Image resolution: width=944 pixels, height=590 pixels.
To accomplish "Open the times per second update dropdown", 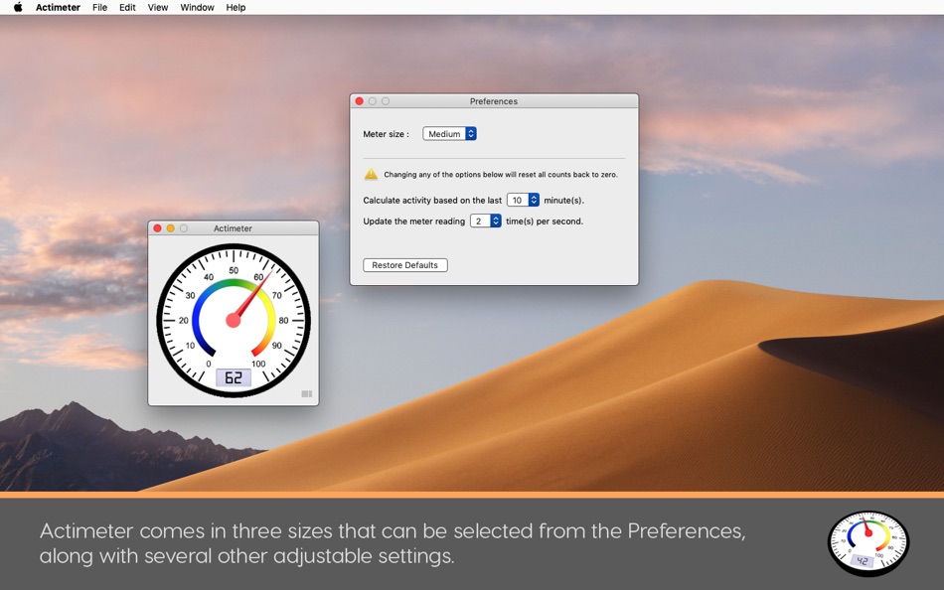I will click(485, 221).
